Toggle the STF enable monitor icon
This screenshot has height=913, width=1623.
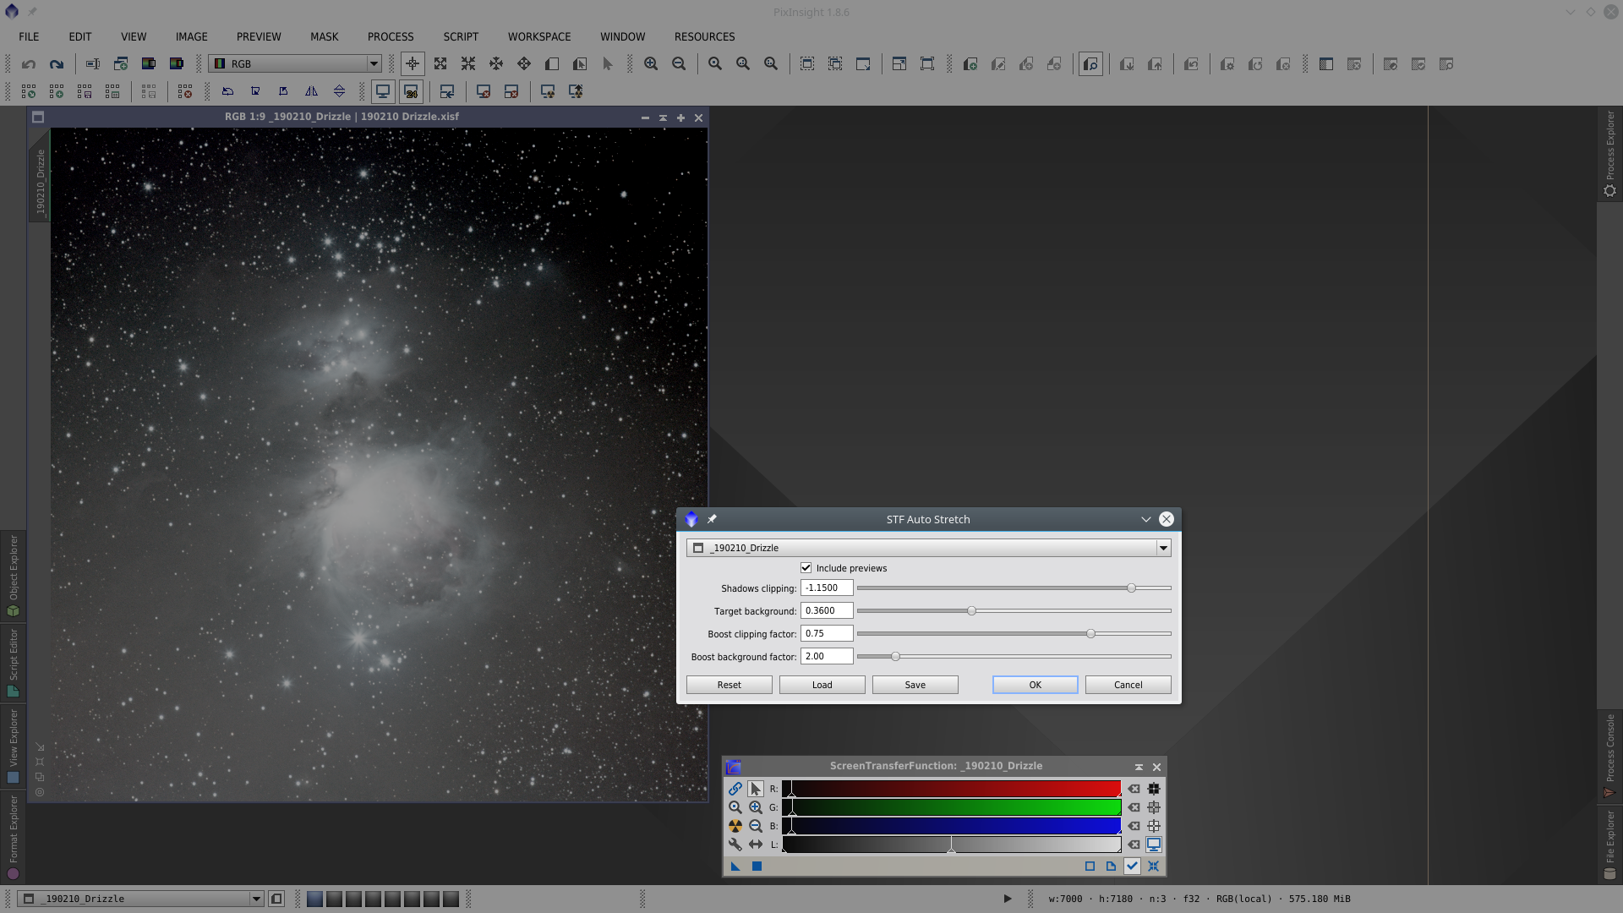(1153, 845)
